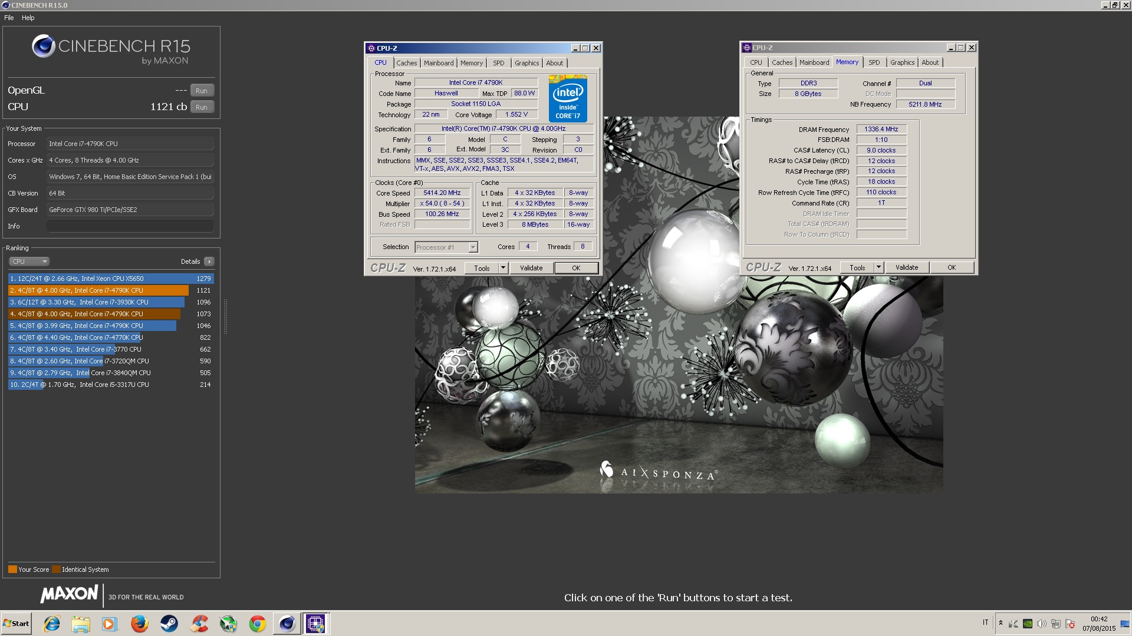Open the Windows Start menu
This screenshot has width=1132, height=636.
point(16,624)
